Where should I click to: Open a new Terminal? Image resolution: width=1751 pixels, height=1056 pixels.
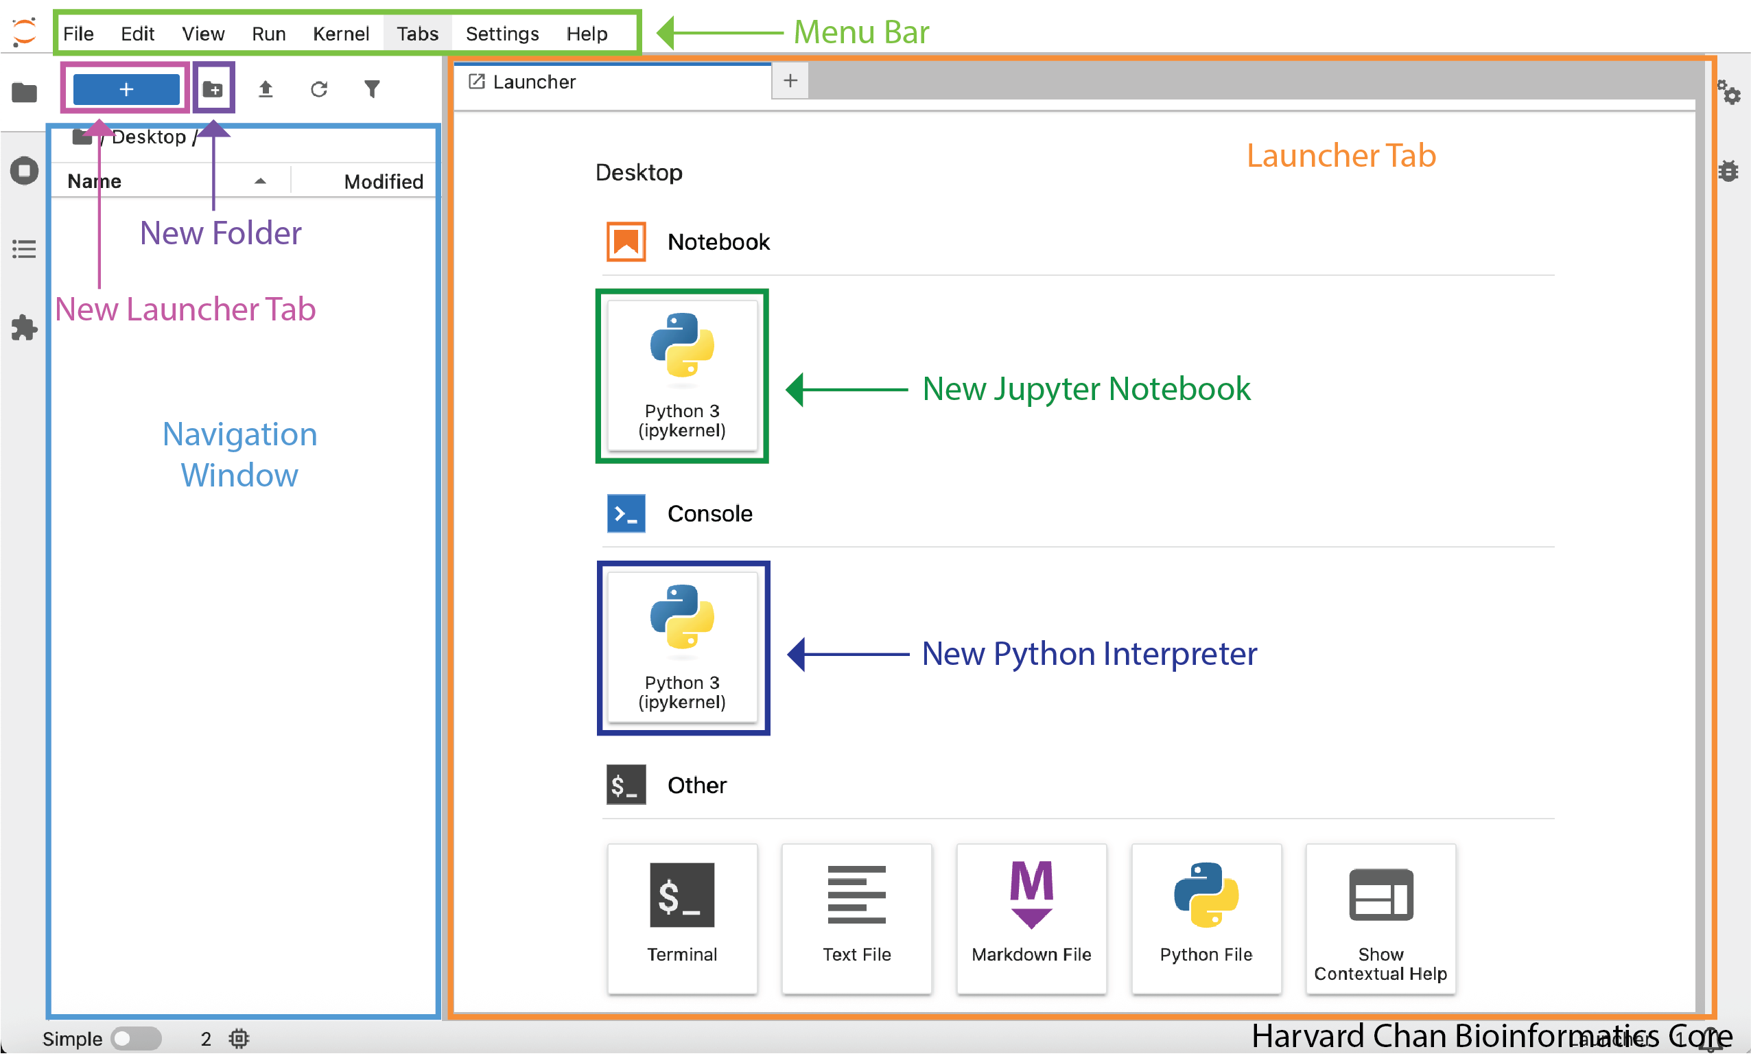pyautogui.click(x=681, y=917)
